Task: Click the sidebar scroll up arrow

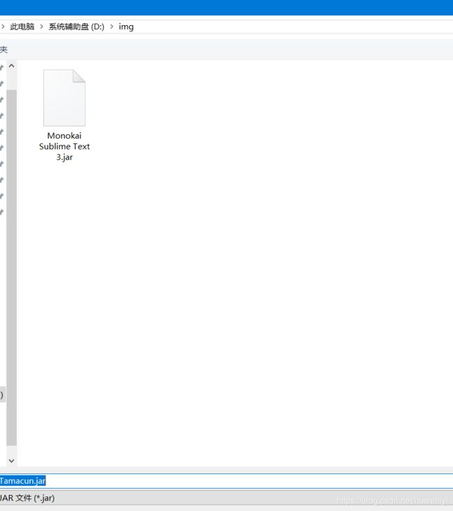Action: tap(11, 66)
